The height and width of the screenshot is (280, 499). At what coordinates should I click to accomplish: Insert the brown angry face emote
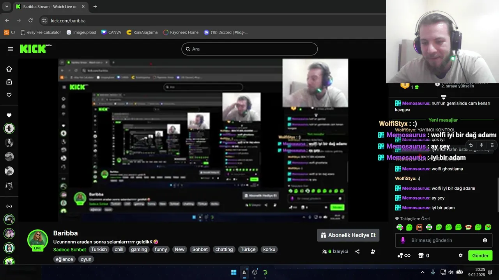click(x=419, y=227)
